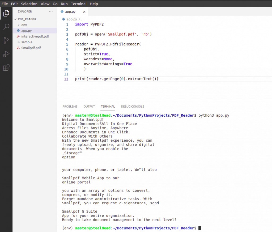Open Views and More Actions ellipsis in Explorer
The width and height of the screenshot is (272, 232).
[x=50, y=11]
